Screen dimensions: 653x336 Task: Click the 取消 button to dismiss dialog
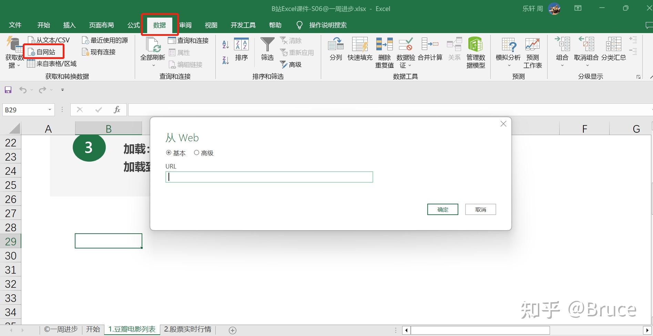[480, 209]
